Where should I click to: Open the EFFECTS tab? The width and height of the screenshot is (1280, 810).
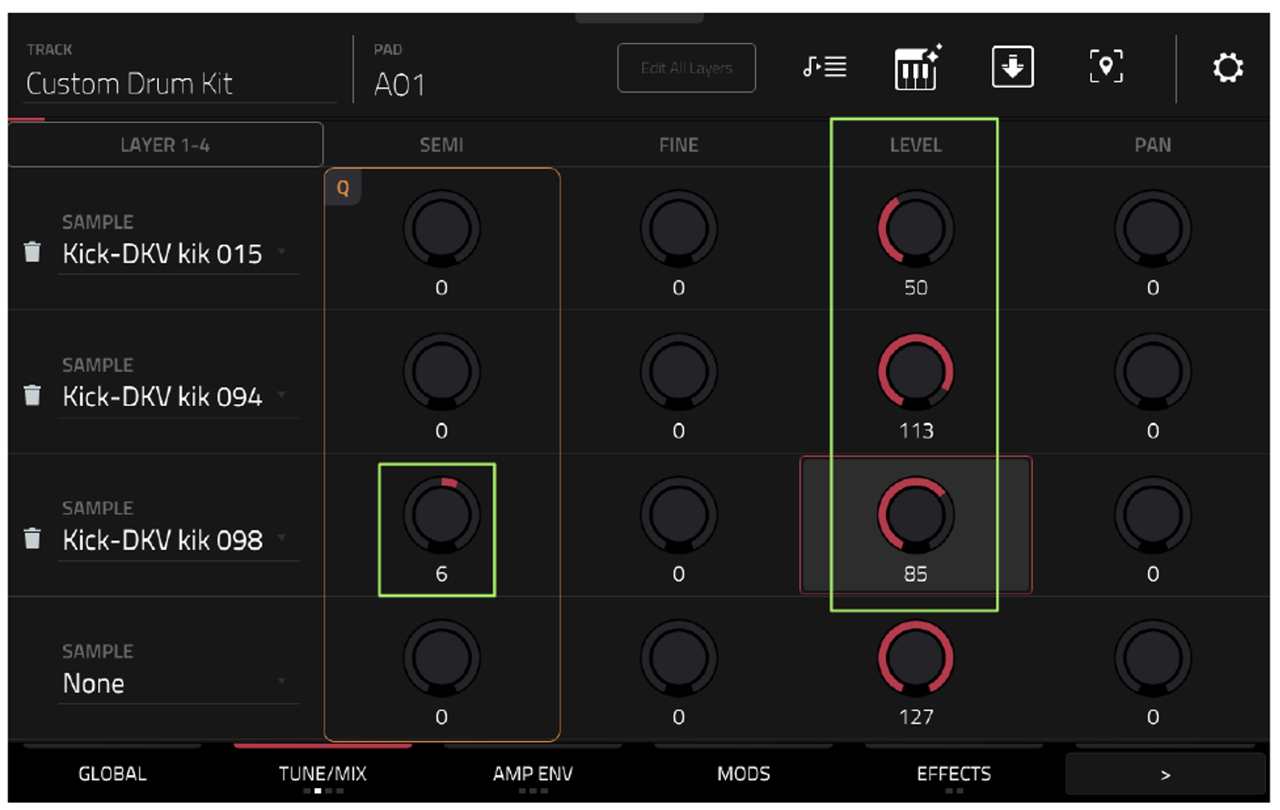click(954, 773)
